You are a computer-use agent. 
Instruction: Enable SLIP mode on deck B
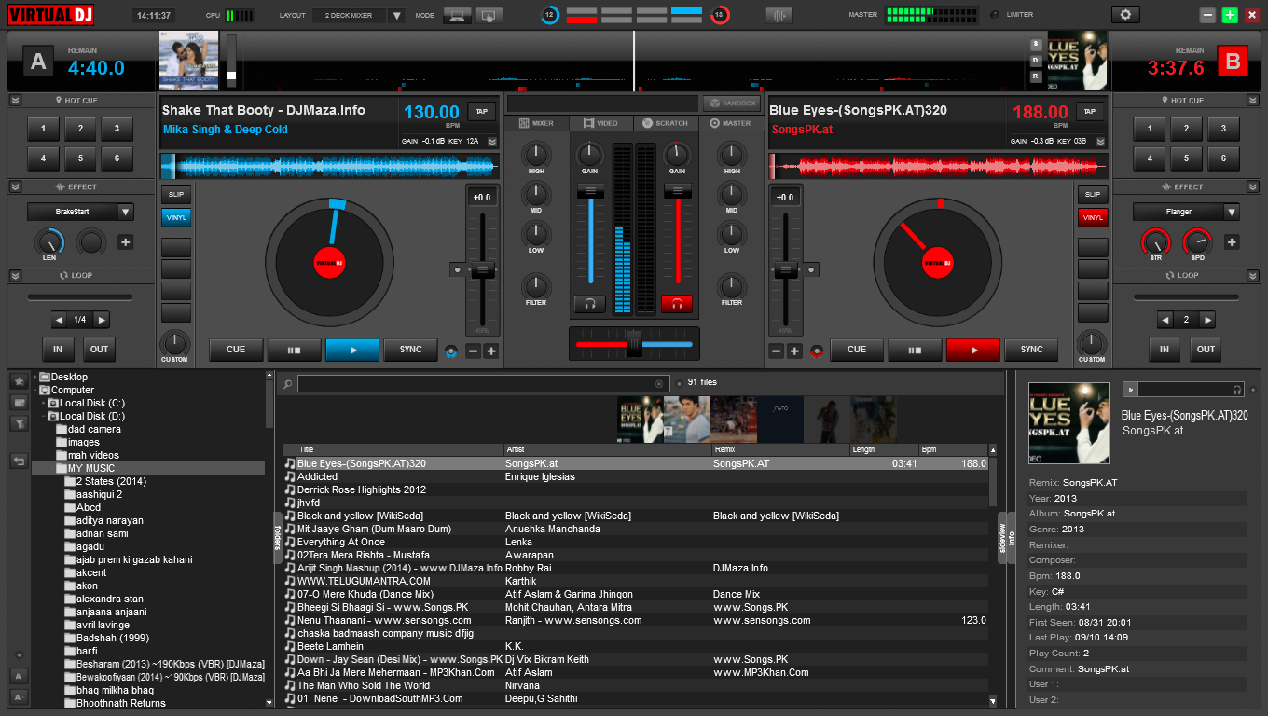pos(1092,194)
